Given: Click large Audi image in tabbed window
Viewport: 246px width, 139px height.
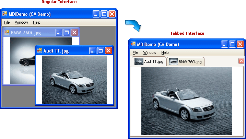Looking at the screenshot, I should click(x=187, y=101).
